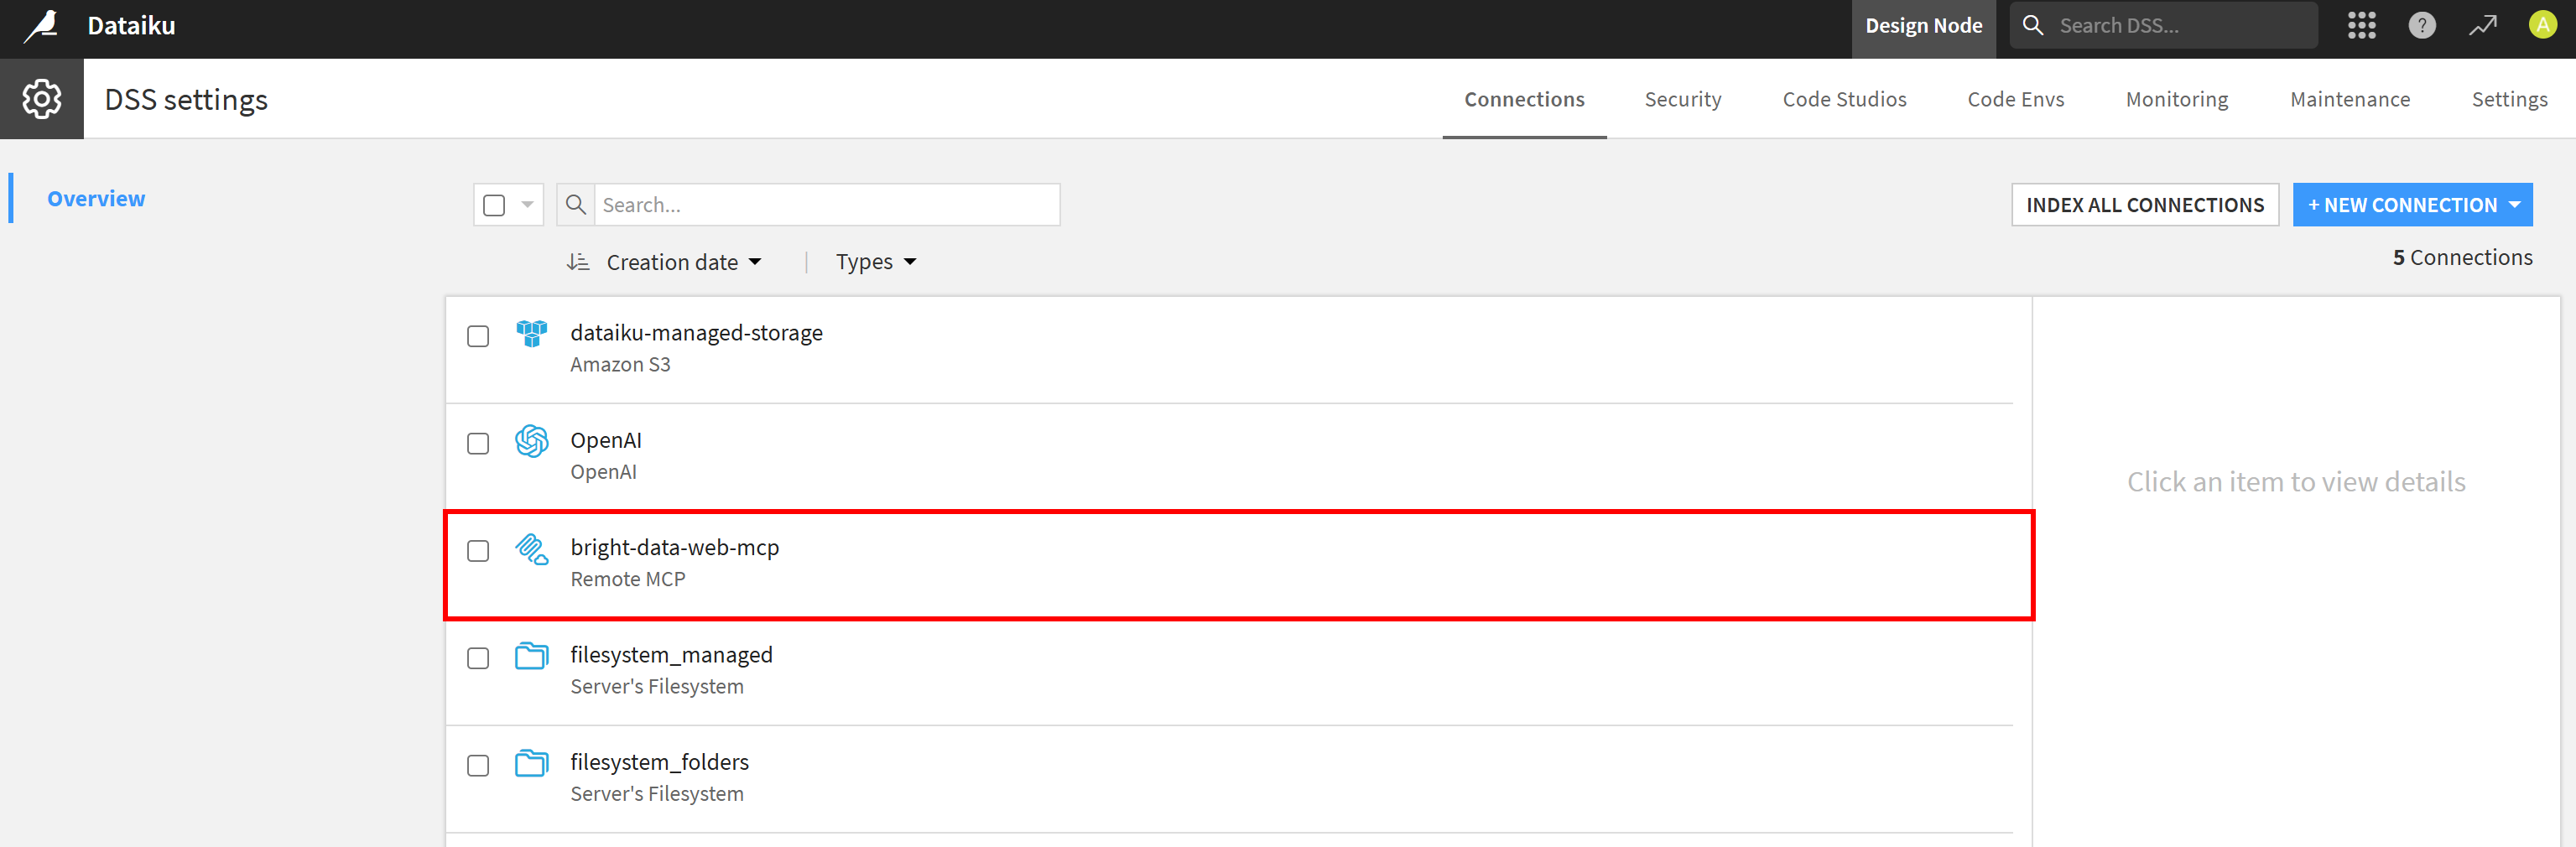2576x847 pixels.
Task: Click the Remote MCP connection icon
Action: point(532,549)
